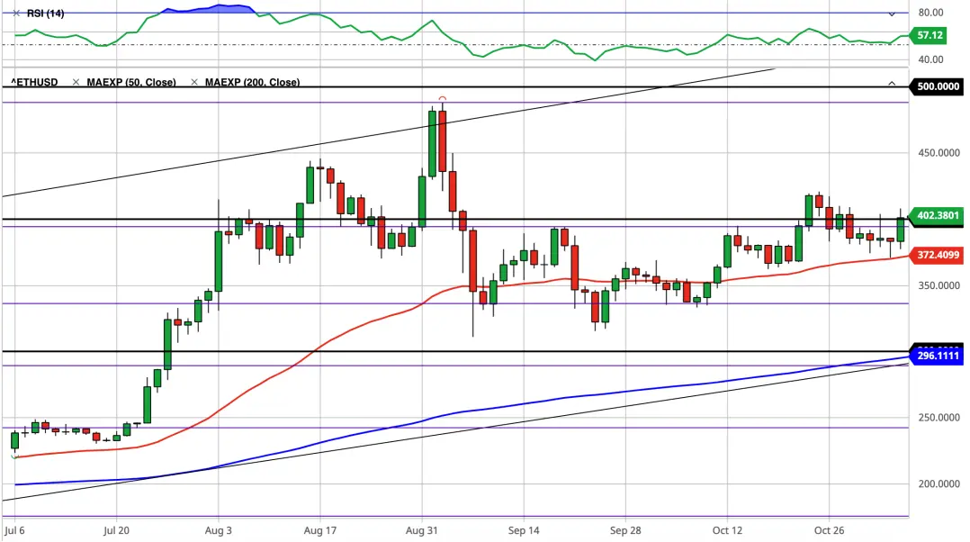Remove the RSI (14) indicator with its X
970x542 pixels.
[x=16, y=13]
